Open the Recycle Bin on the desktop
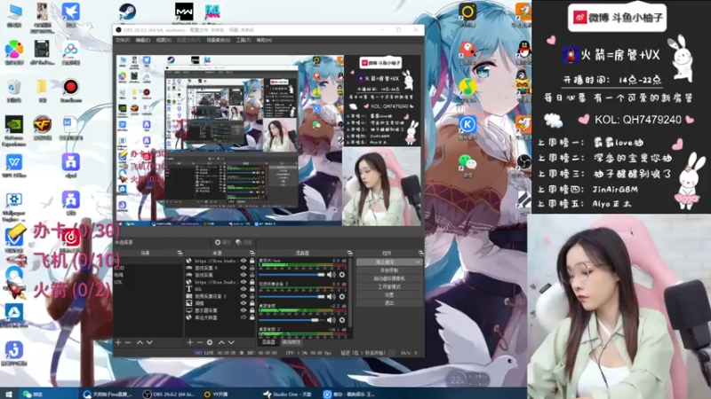Screen dimensions: 711x399 (14, 90)
